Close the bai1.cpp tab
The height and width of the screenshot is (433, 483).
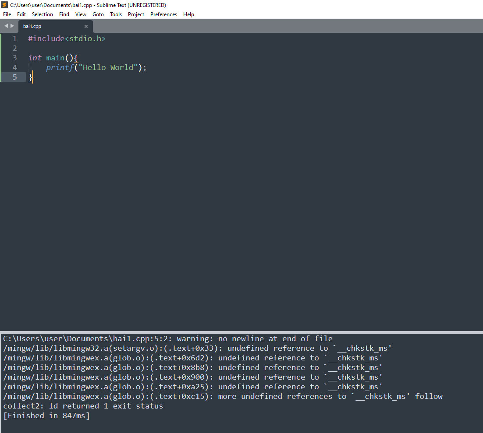pyautogui.click(x=86, y=26)
